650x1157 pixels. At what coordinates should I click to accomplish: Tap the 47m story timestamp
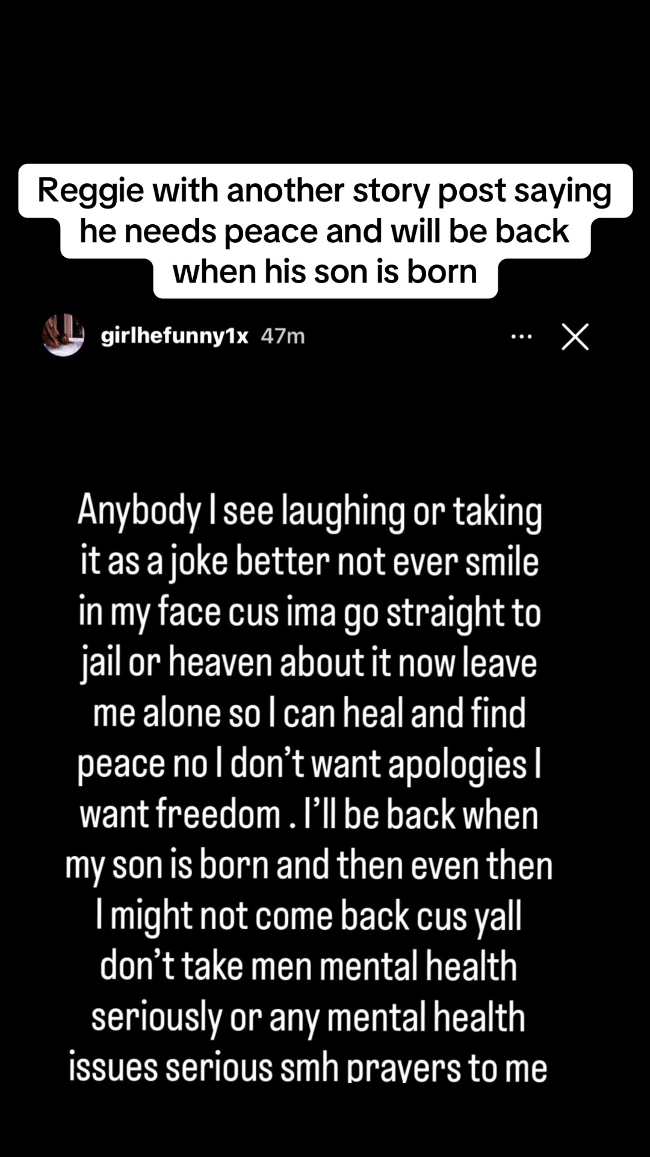coord(283,336)
